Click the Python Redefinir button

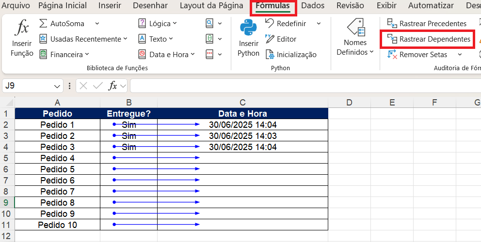coord(285,23)
